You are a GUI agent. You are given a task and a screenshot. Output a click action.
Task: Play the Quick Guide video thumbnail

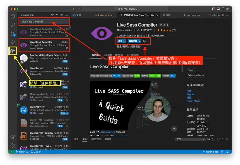pyautogui.click(x=134, y=105)
